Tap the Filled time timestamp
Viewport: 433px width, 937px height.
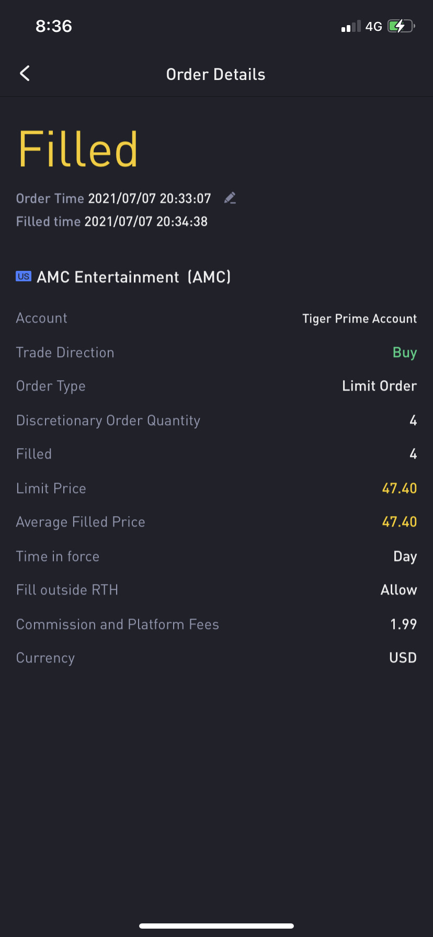point(146,222)
